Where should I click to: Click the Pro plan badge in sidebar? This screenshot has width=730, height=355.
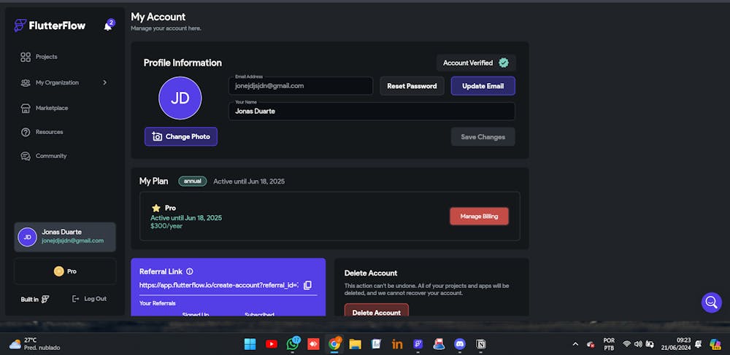click(65, 271)
